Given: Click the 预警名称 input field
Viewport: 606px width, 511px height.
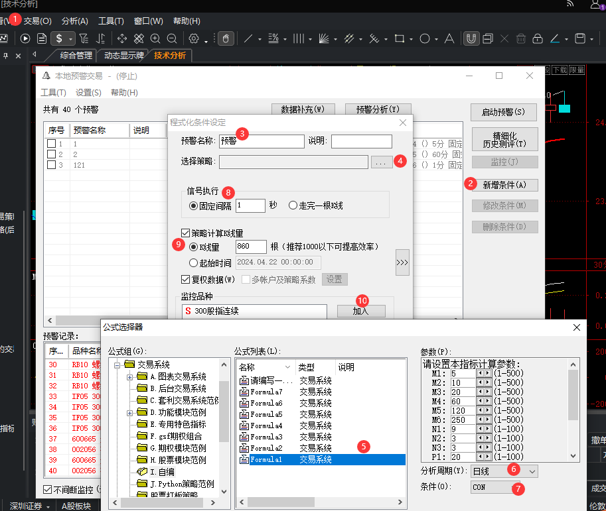Looking at the screenshot, I should [x=262, y=141].
